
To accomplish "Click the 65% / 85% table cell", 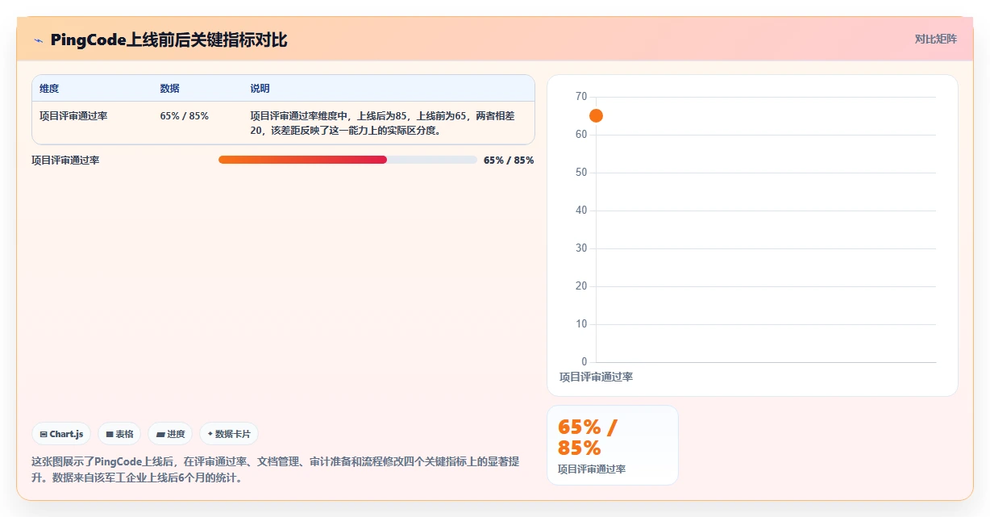I will [x=185, y=116].
